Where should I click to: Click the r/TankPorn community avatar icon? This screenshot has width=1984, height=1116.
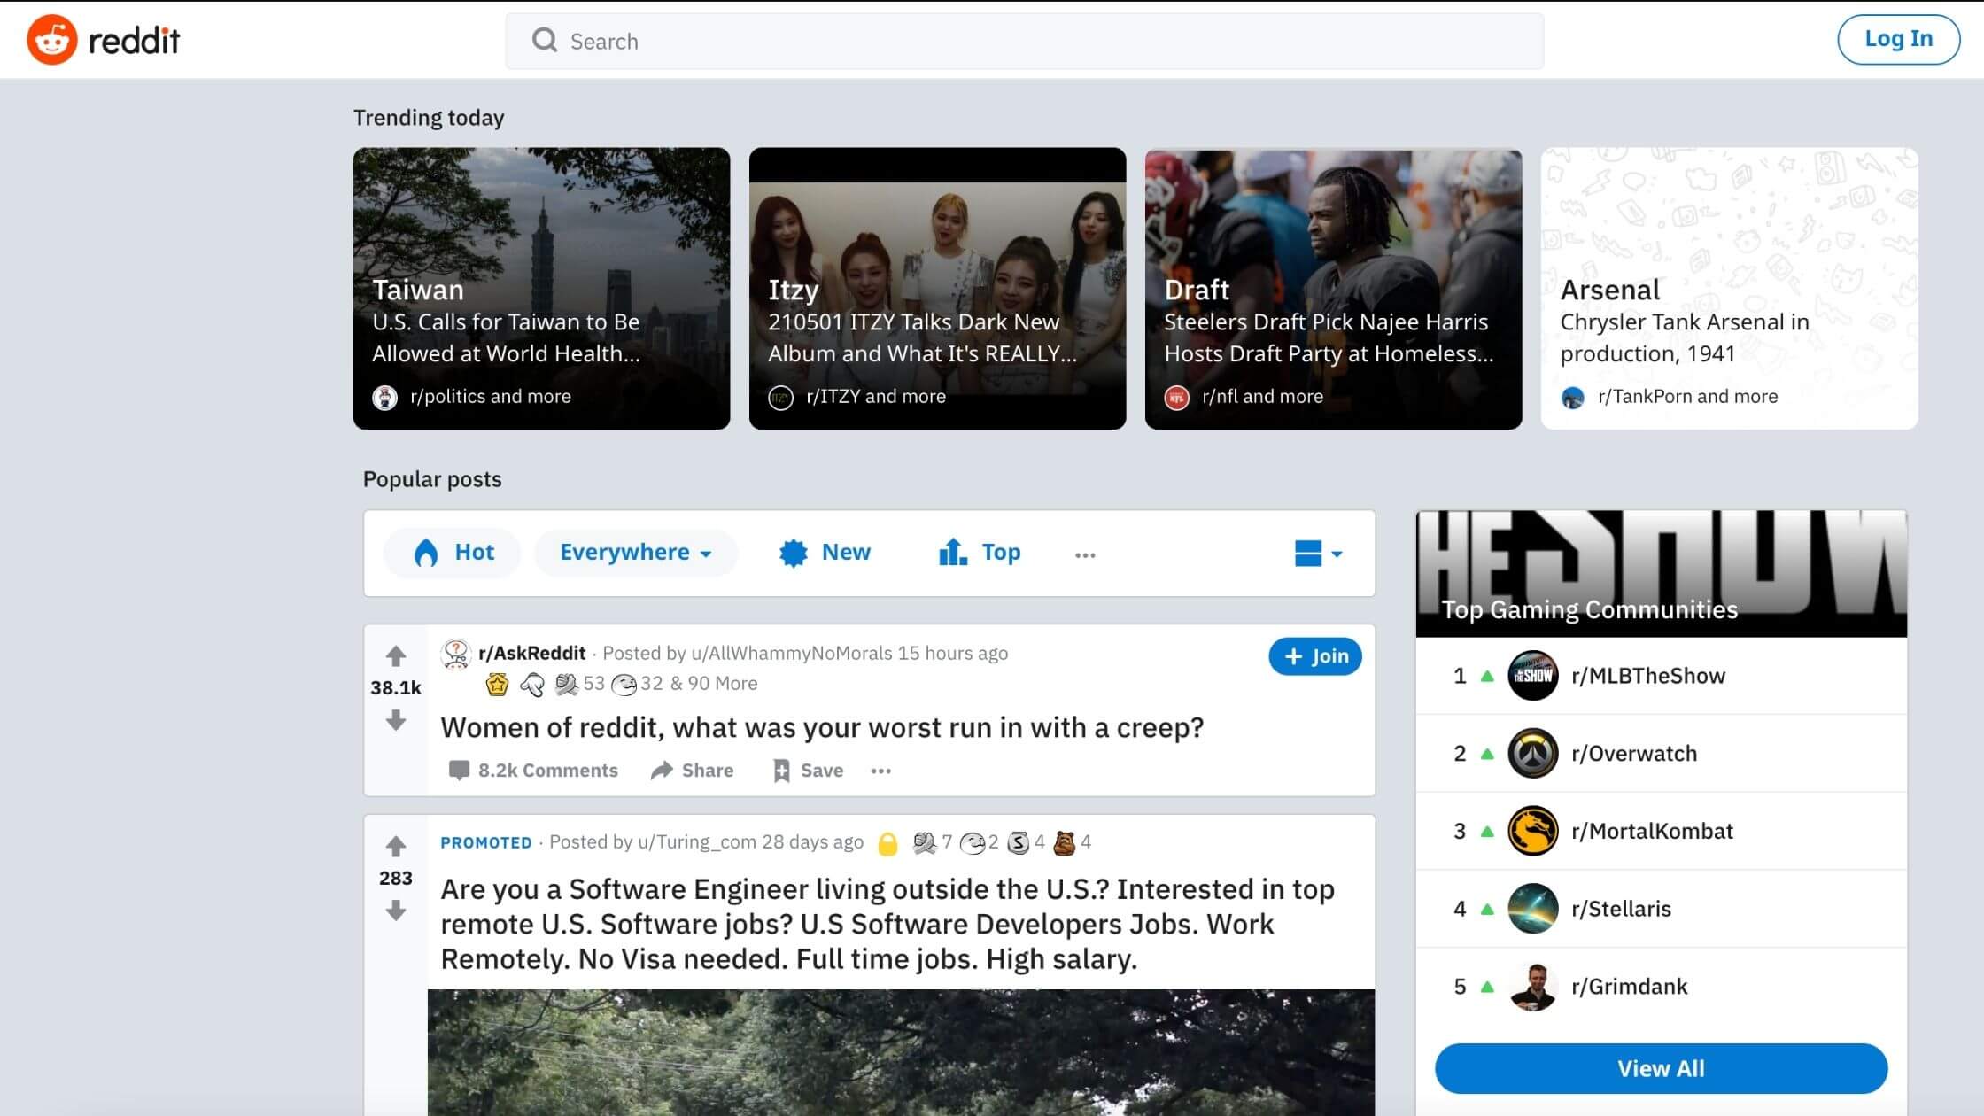point(1572,397)
